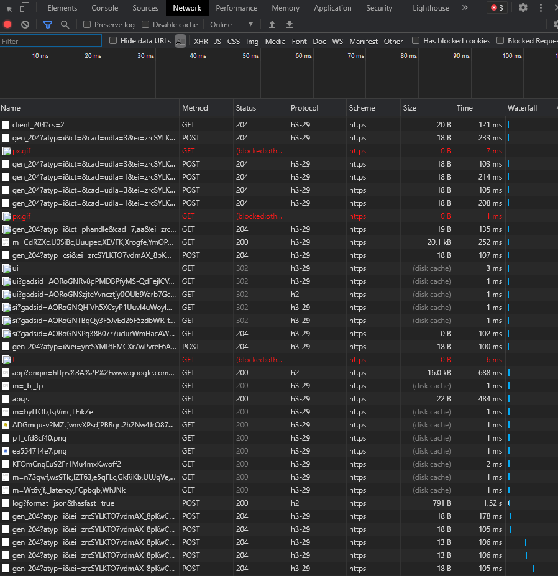Focus the Filter text field

pyautogui.click(x=51, y=41)
